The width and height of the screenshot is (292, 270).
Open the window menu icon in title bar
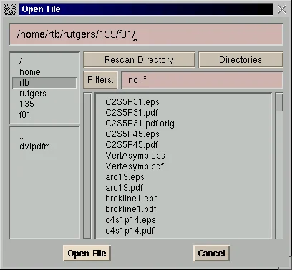[10, 9]
